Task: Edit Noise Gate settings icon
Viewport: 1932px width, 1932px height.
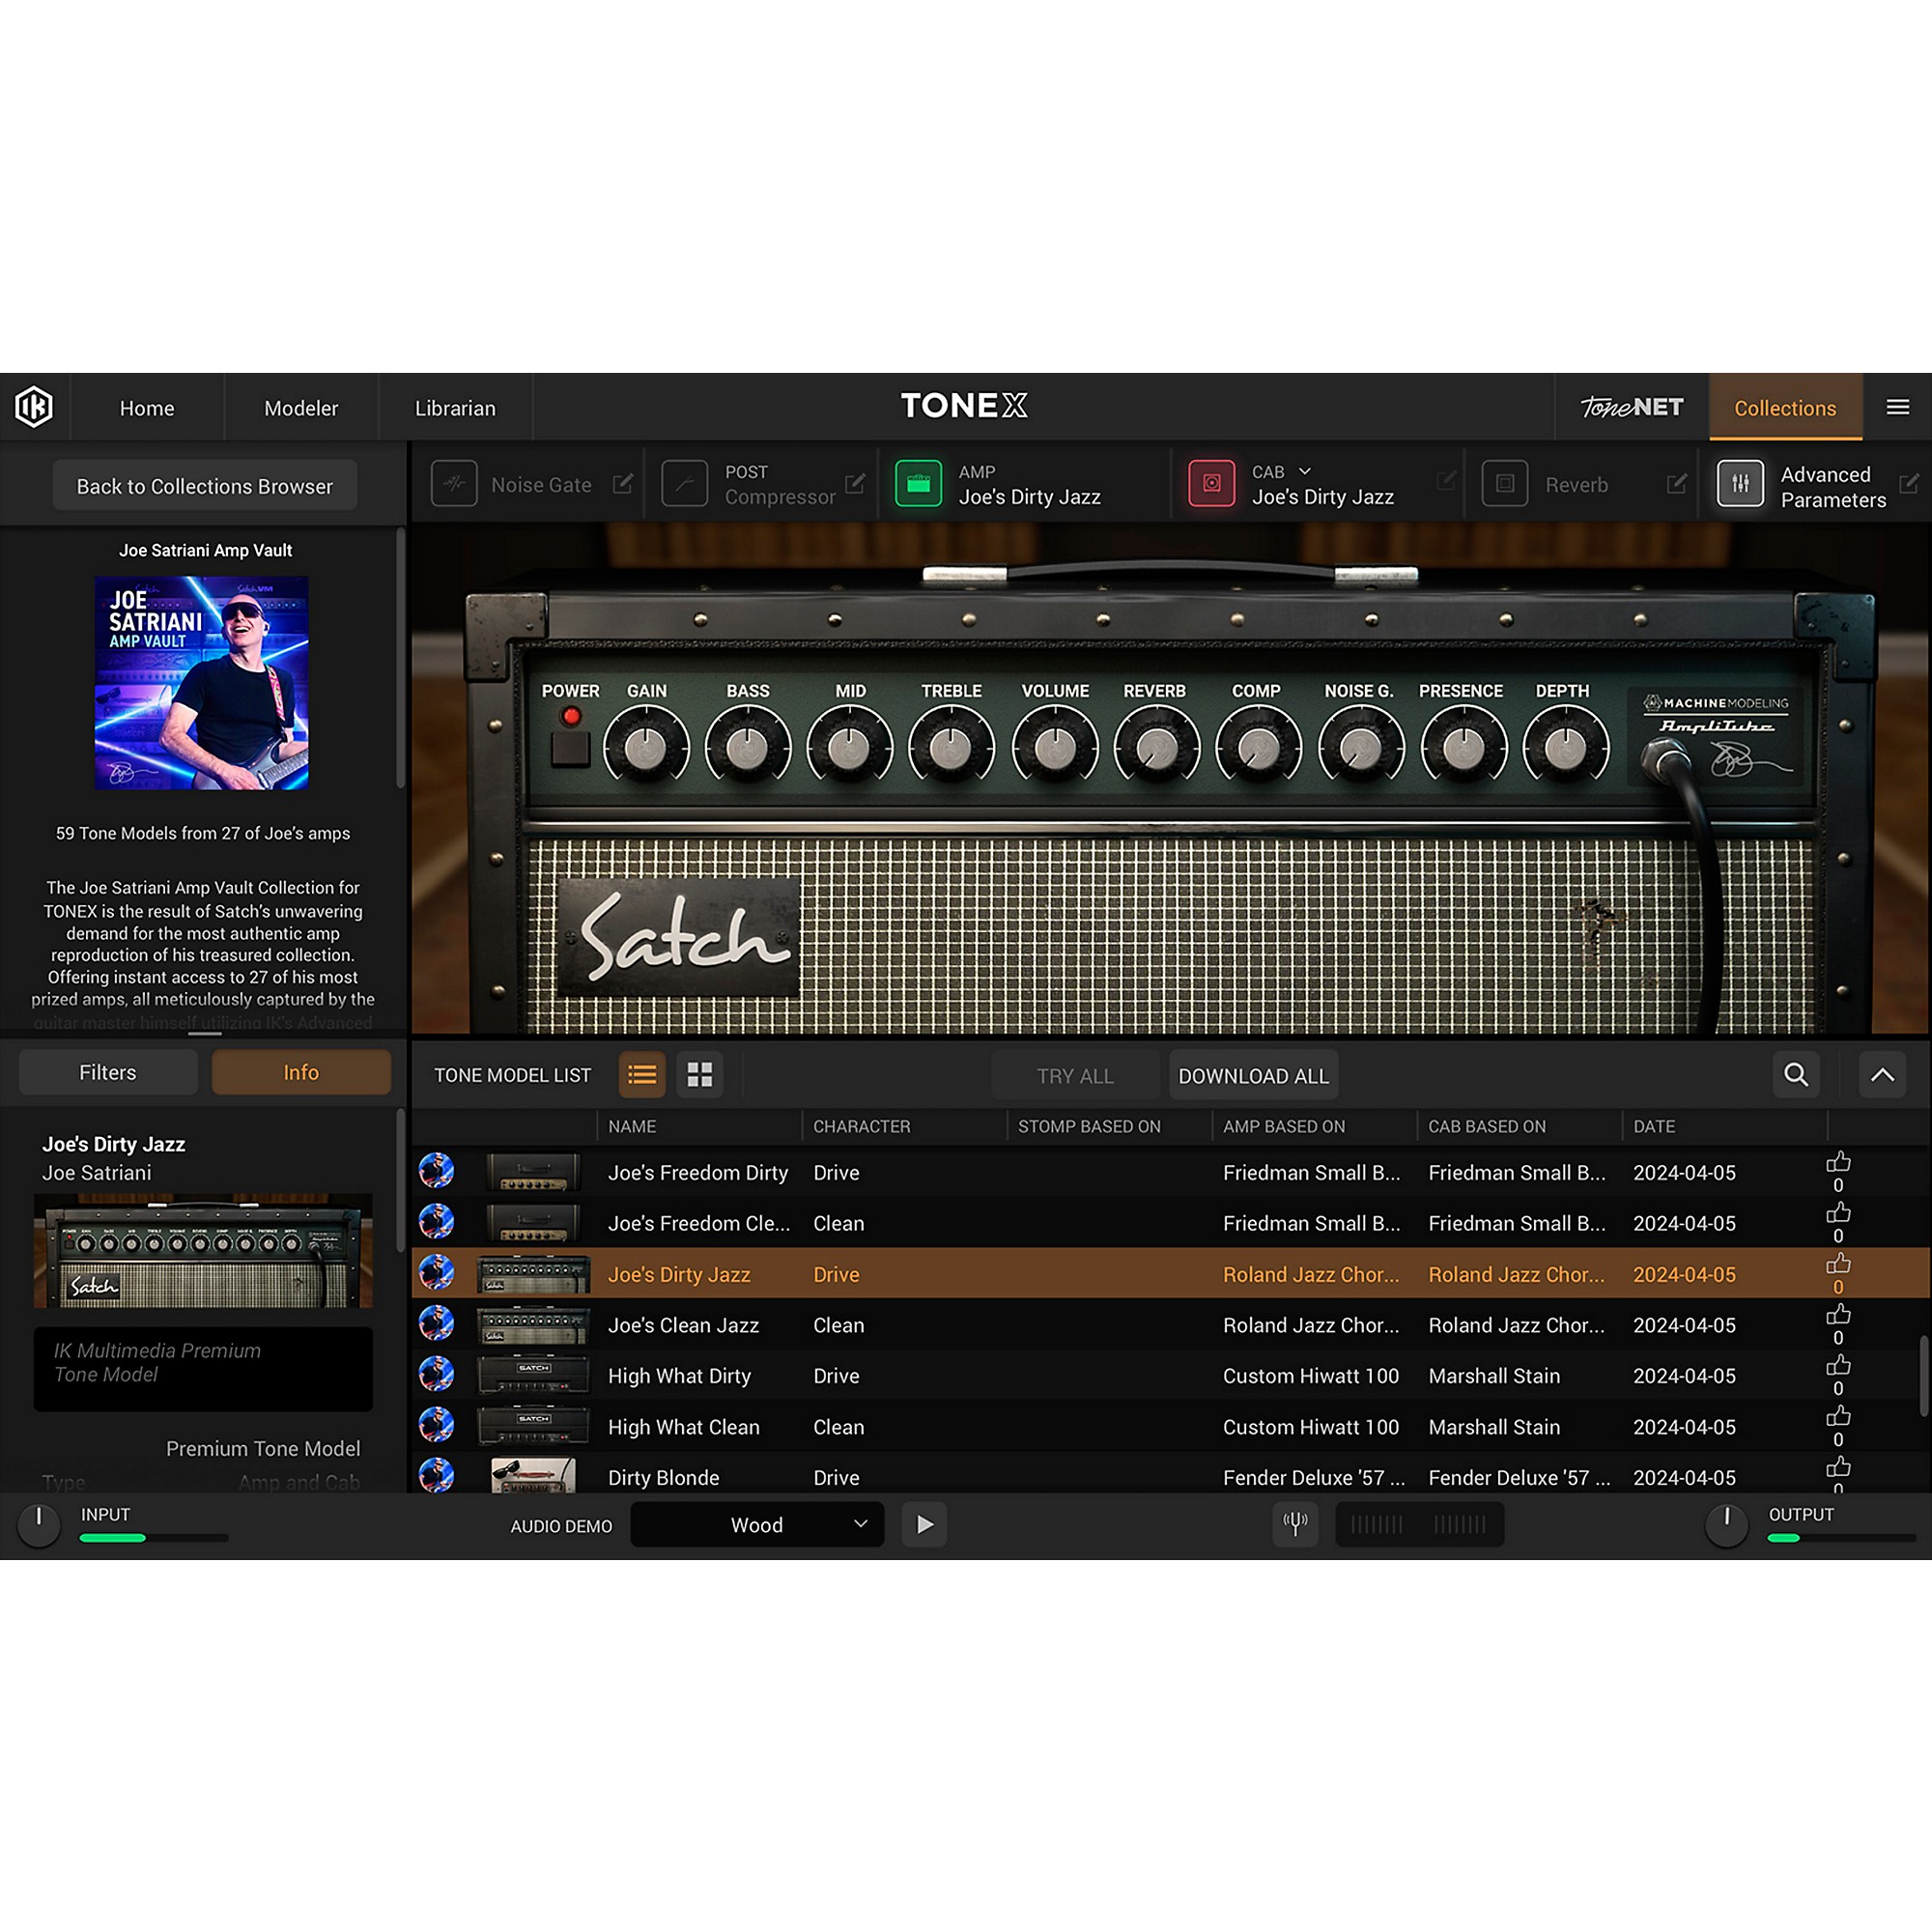Action: 623,484
